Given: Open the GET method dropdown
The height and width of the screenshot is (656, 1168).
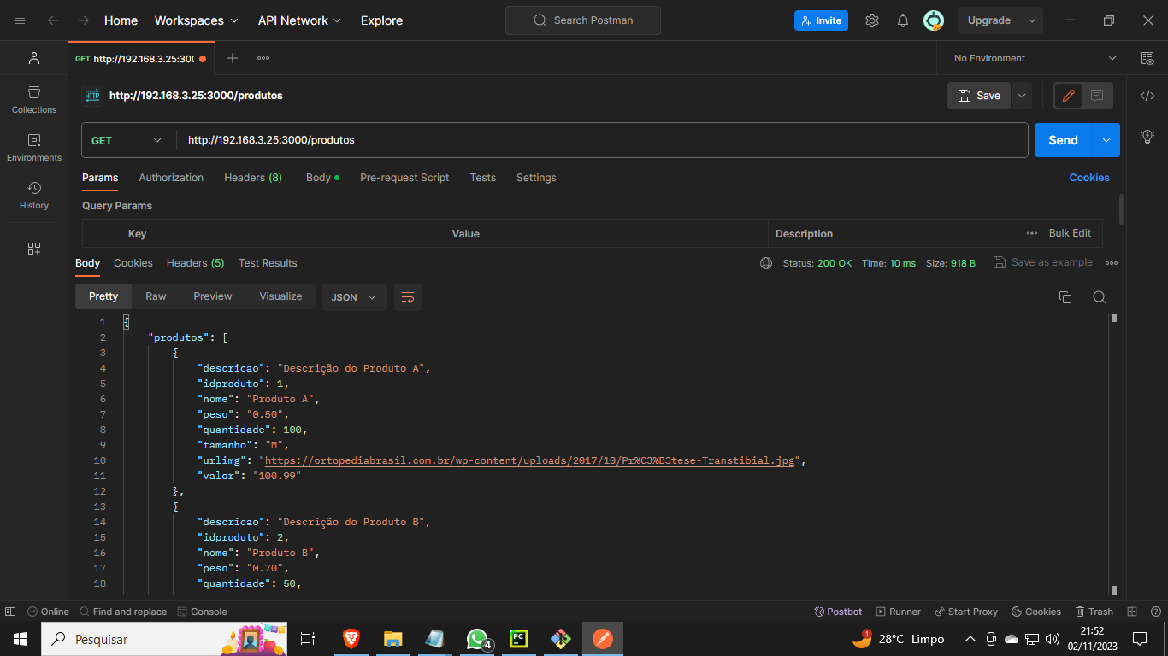Looking at the screenshot, I should tap(127, 139).
